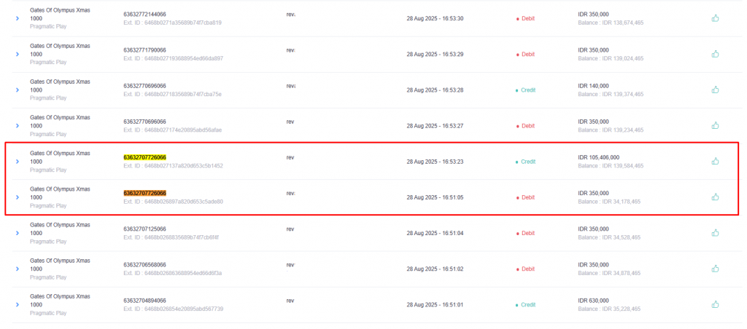
Task: Expand row with ID 63632704894066
Action: [x=18, y=305]
